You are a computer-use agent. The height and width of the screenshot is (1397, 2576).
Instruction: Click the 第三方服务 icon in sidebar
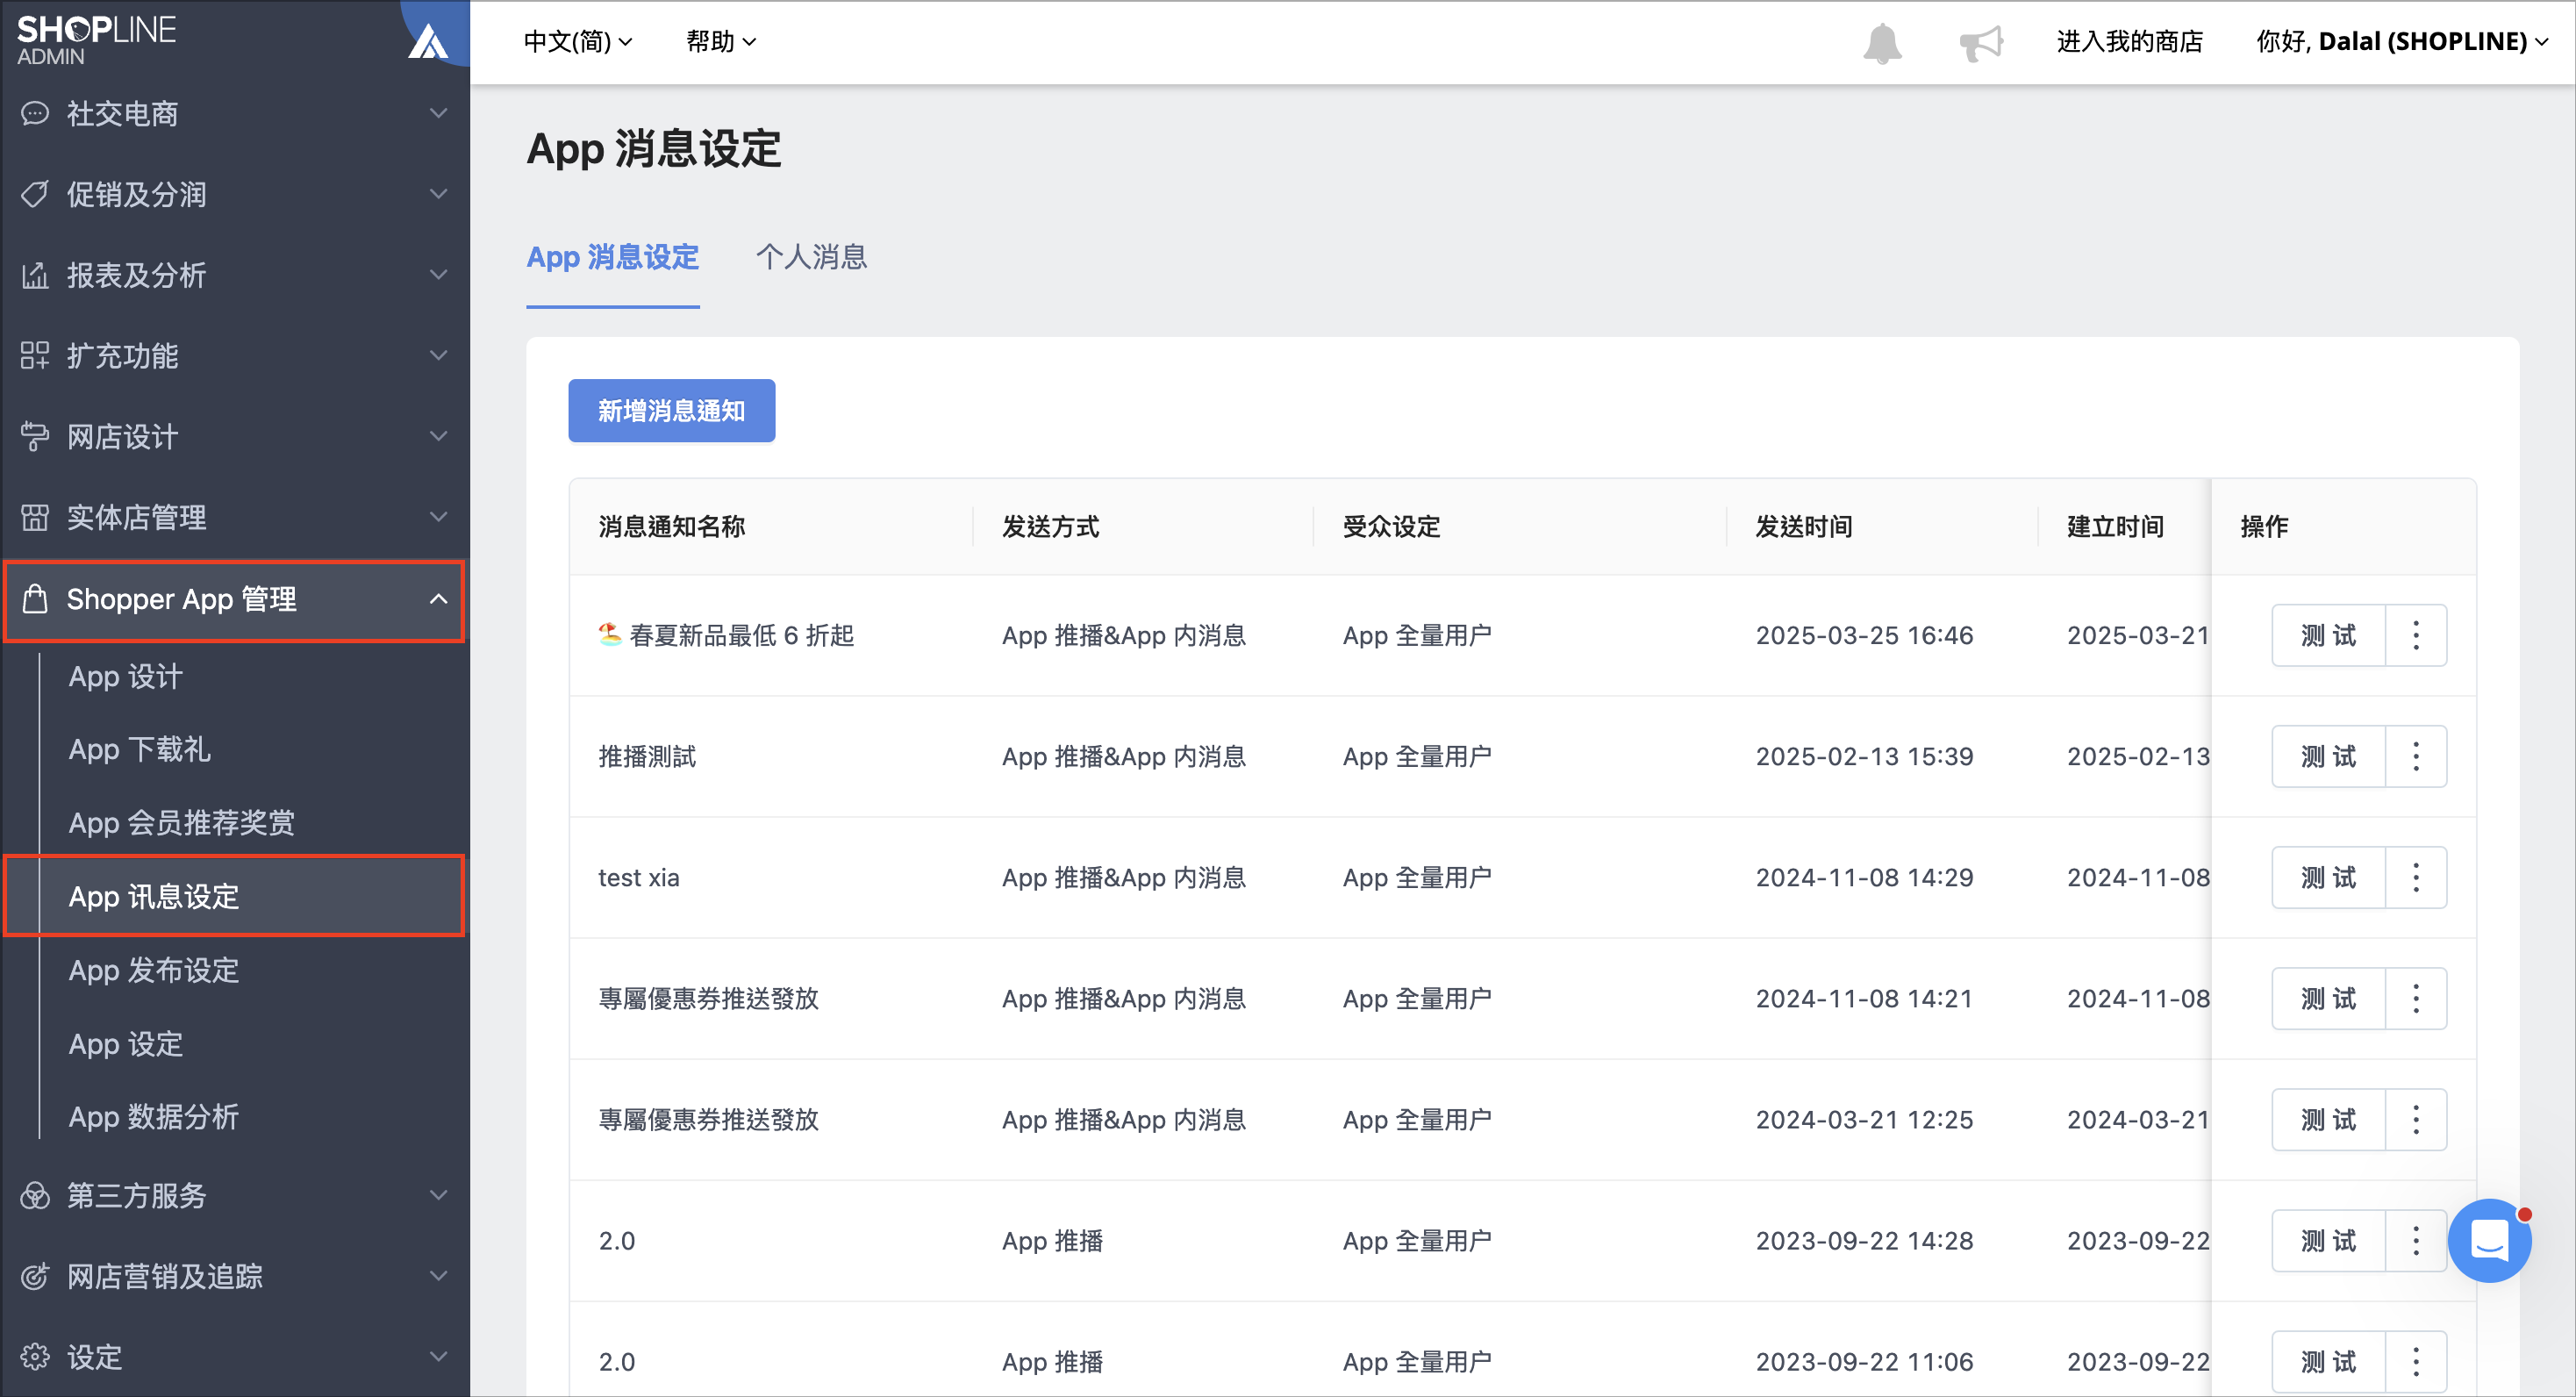click(x=35, y=1195)
